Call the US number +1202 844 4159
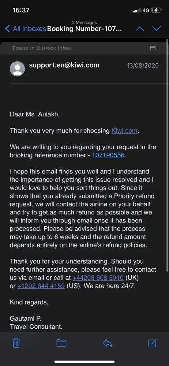 click(41, 286)
